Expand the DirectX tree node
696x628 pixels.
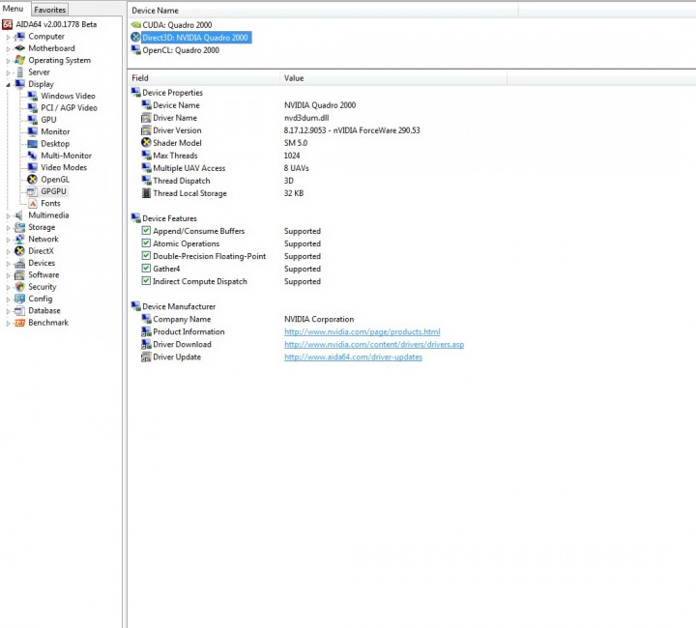[x=8, y=252]
